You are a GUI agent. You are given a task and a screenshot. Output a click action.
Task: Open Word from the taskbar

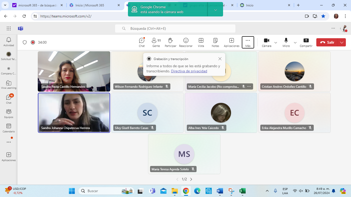coord(220,191)
